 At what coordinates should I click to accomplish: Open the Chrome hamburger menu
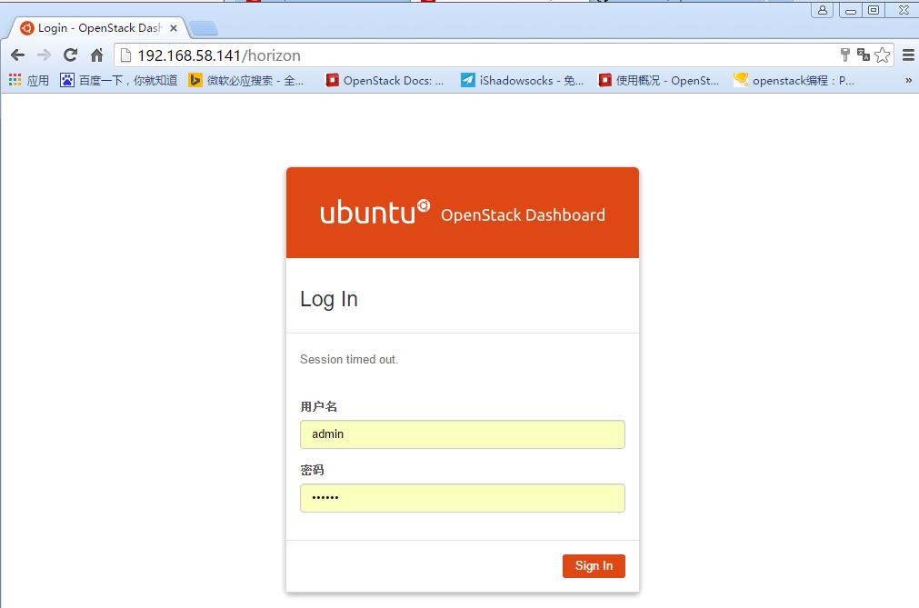tap(908, 55)
